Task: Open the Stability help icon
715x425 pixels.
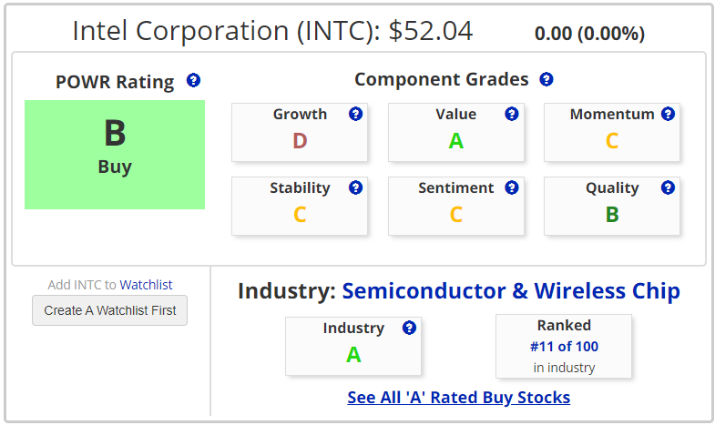Action: click(x=355, y=187)
